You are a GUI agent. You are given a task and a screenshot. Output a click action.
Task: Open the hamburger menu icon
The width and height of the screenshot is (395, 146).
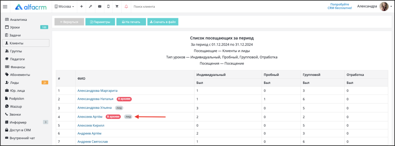click(x=5, y=7)
